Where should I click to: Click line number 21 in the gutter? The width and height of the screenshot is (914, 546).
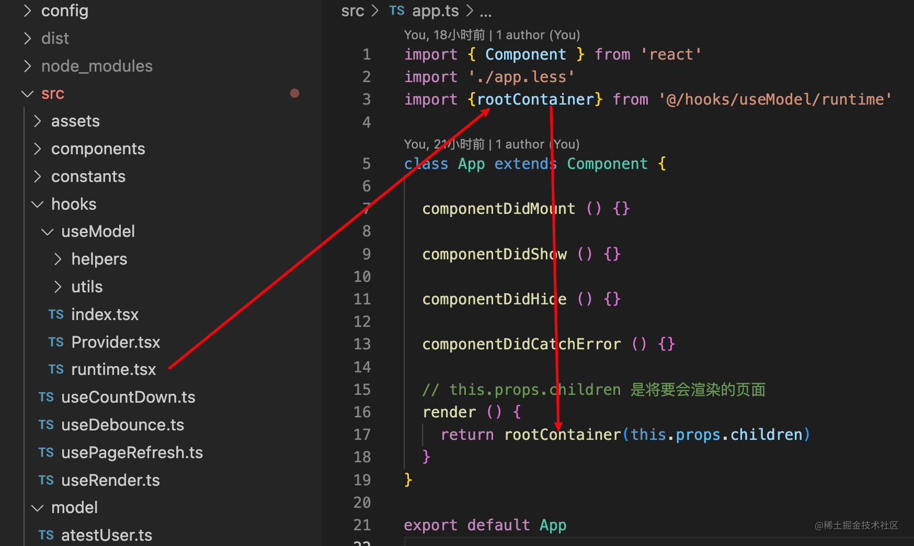point(362,525)
